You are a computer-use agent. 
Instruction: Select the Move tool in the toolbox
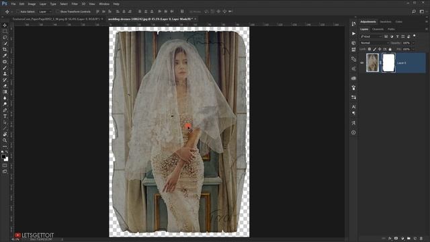5,26
